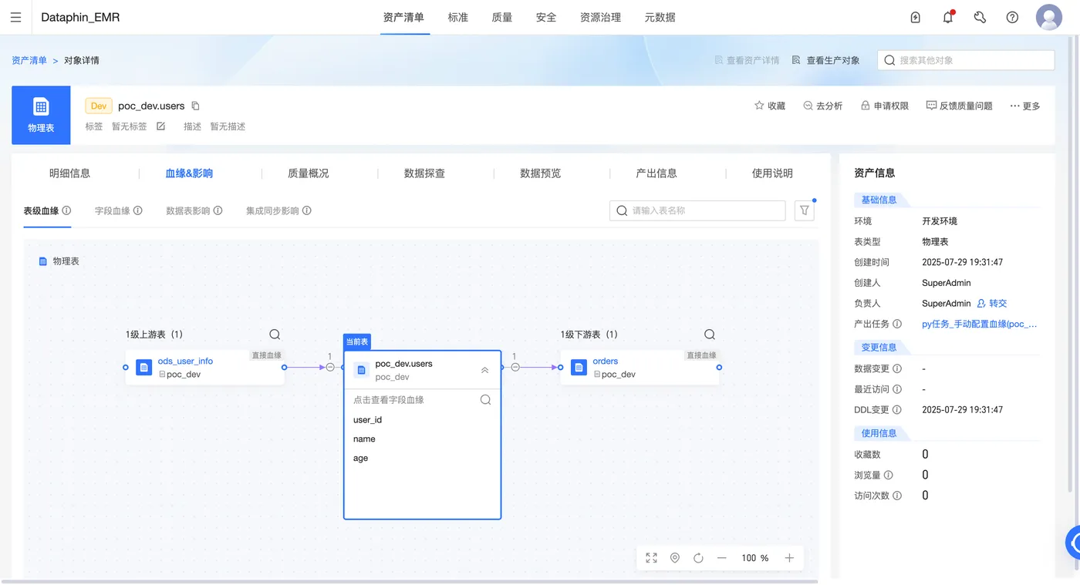
Task: Click the lightning task icon in header
Action: [x=916, y=17]
